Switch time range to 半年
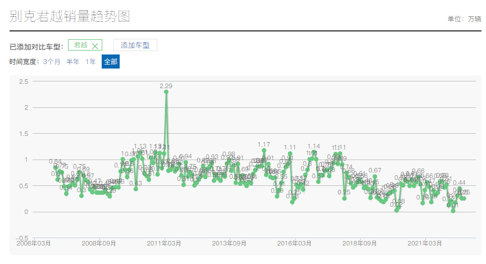This screenshot has width=486, height=264. pos(73,62)
